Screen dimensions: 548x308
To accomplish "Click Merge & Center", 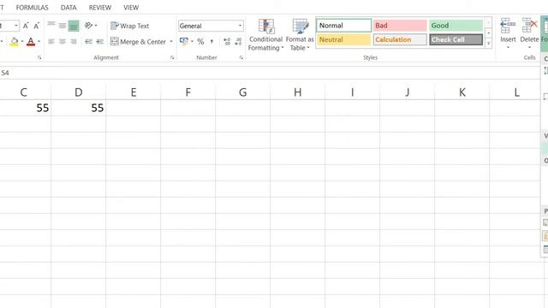I will (139, 42).
